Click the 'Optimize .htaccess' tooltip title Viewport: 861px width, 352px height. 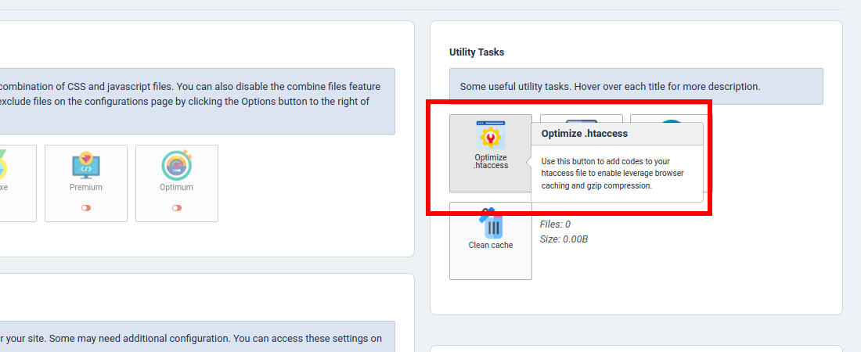tap(584, 134)
